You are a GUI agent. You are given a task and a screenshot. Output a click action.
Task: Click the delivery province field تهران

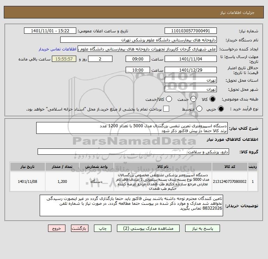[x=191, y=80]
